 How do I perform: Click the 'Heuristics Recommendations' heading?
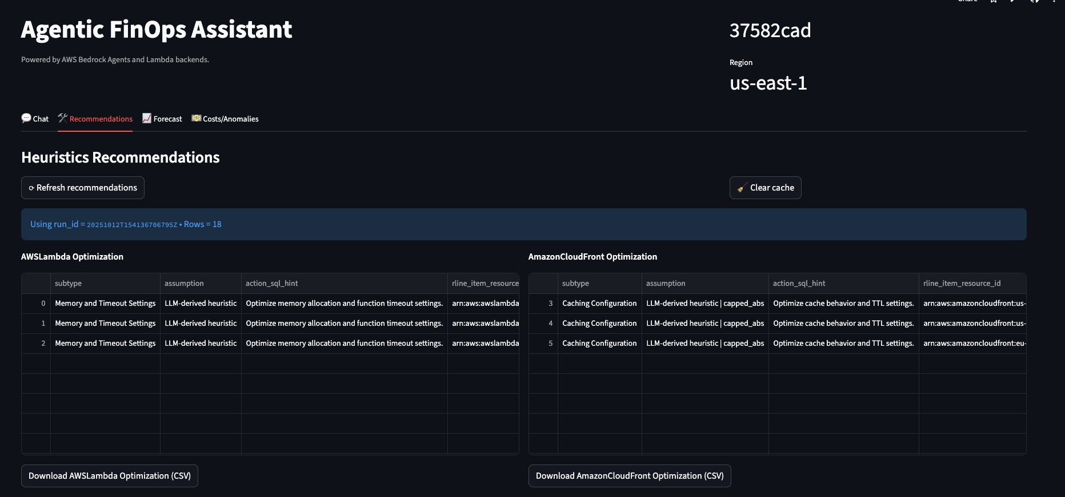pyautogui.click(x=121, y=157)
